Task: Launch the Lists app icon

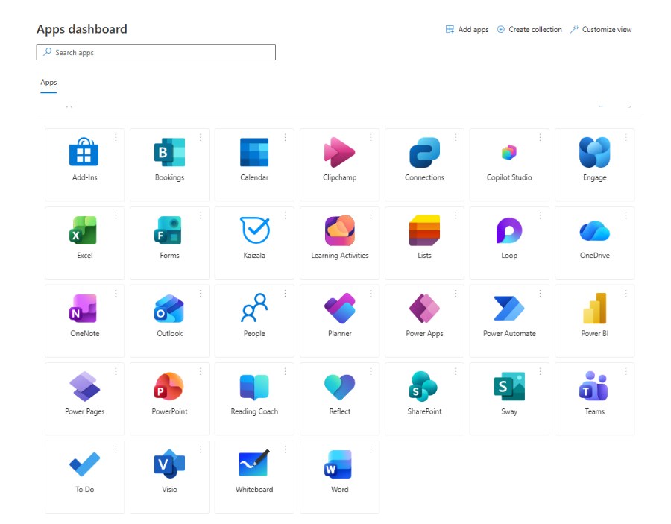Action: tap(424, 230)
